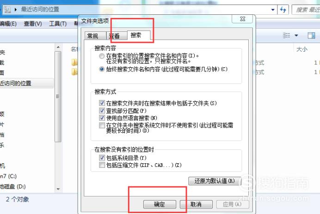This screenshot has height=214, width=320.
Task: Select radio 在有索引的位置搜索文件名和内容
Action: click(x=102, y=56)
